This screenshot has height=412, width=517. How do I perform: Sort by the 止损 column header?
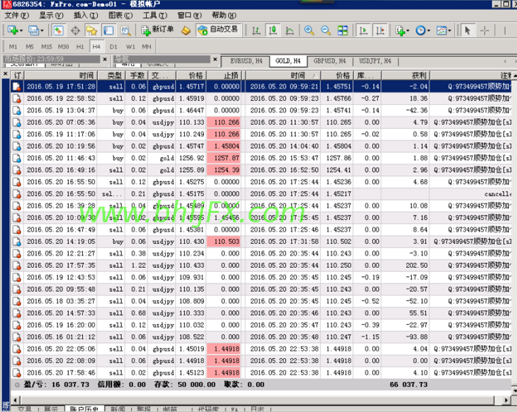point(224,75)
